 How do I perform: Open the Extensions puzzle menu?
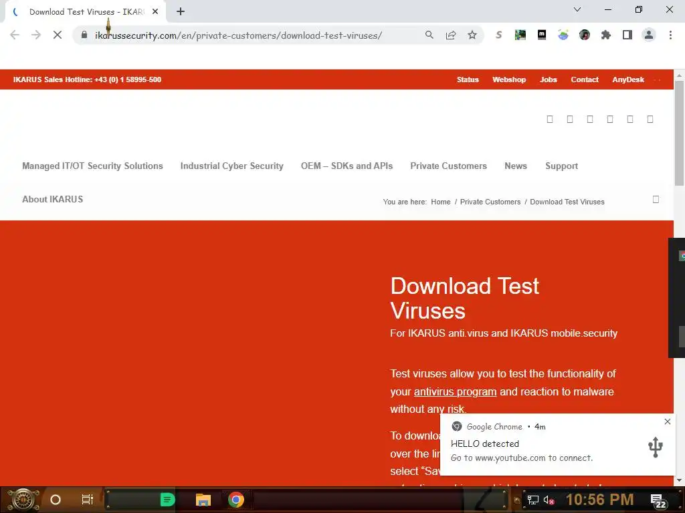coord(605,35)
